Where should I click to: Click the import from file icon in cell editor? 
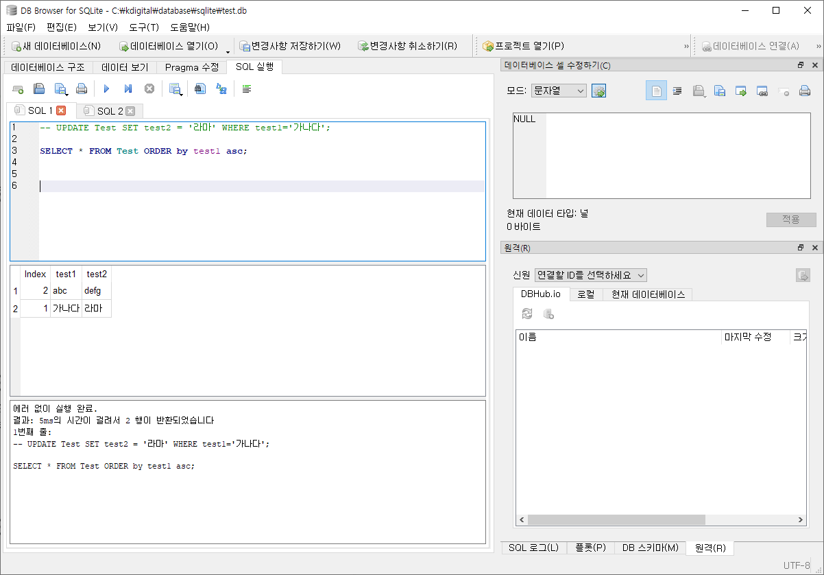coord(699,91)
